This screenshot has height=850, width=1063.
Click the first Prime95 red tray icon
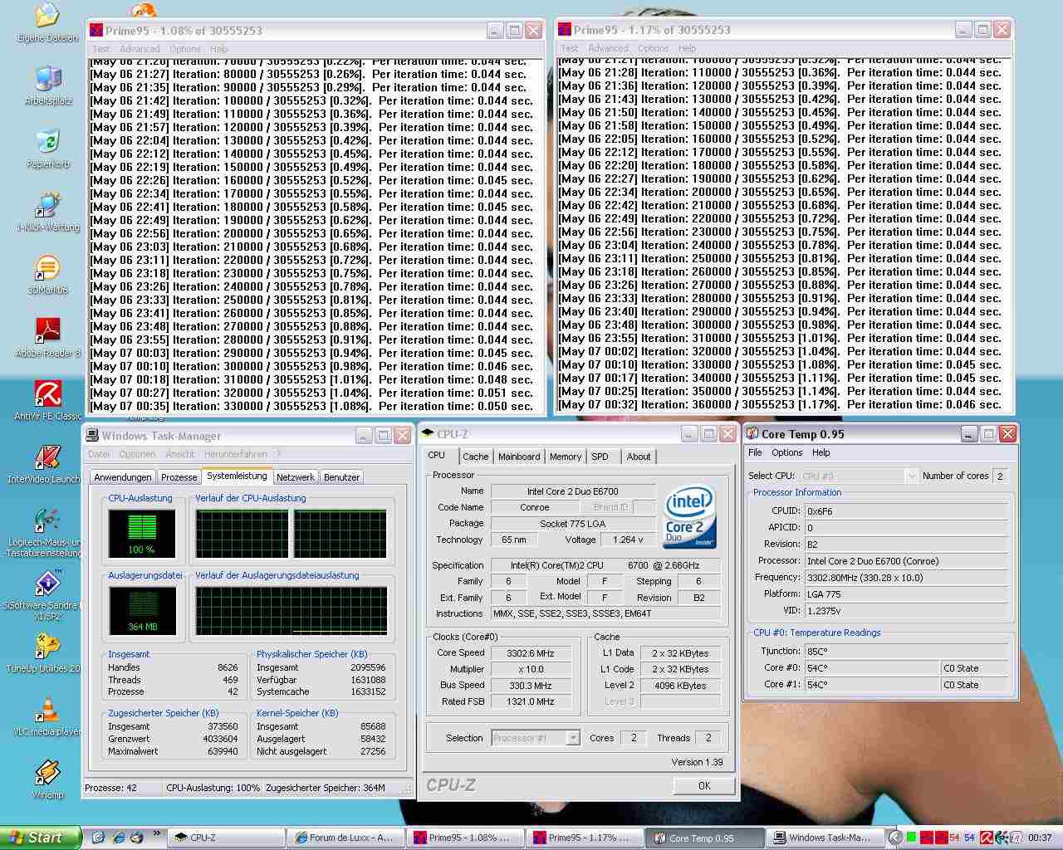(x=926, y=838)
